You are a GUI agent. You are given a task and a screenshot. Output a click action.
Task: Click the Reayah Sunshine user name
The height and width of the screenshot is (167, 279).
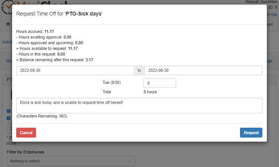(261, 2)
